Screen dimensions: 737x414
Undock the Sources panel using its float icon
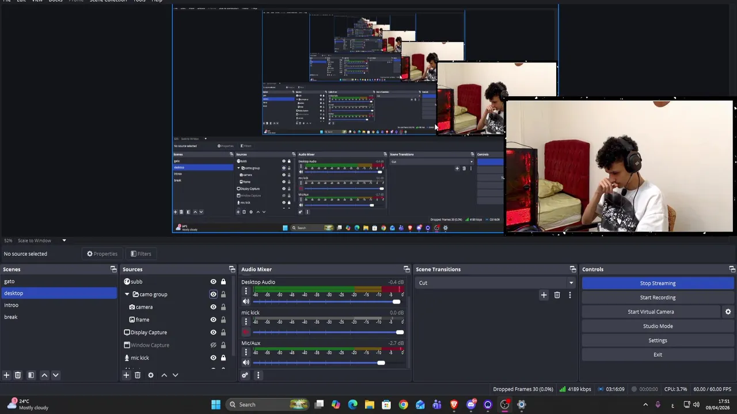[232, 269]
